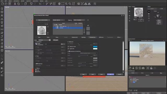Click the gear icon next to Mapping dropdown
The height and width of the screenshot is (94, 167).
click(x=88, y=20)
